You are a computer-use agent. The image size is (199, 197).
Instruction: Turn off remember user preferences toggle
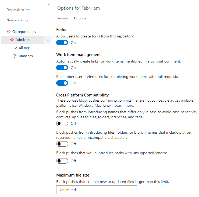pyautogui.click(x=62, y=83)
